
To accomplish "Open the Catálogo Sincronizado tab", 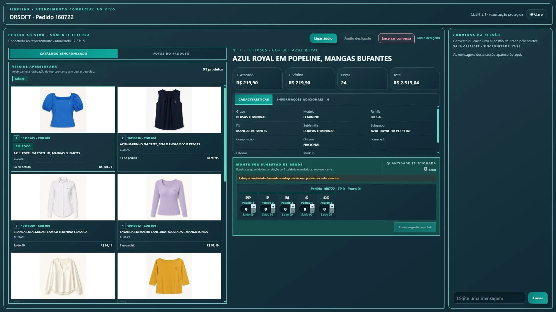I will [x=64, y=54].
